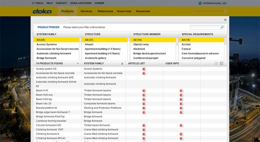Open the Contact link

click(61, 3)
